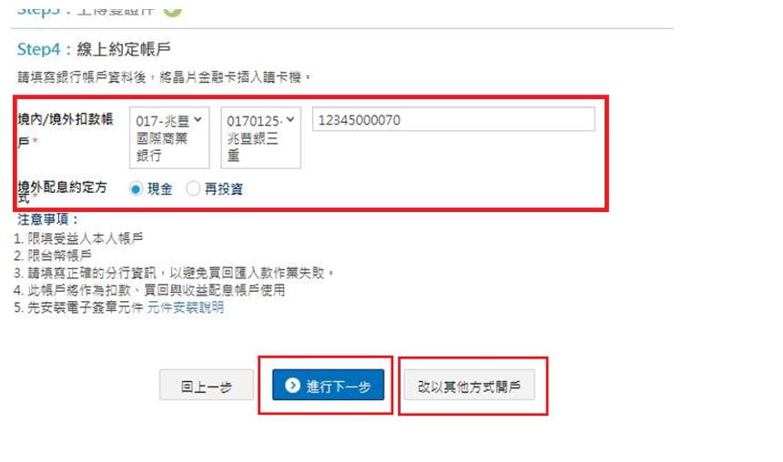Open the 017-兆豐國際商業銀行 bank dropdown
783x462 pixels.
coord(169,137)
